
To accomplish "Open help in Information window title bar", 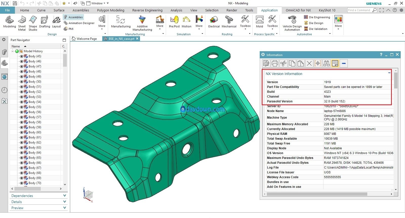I will [381, 55].
